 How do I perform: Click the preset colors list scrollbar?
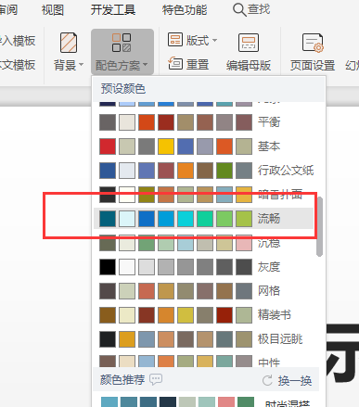coord(319,226)
